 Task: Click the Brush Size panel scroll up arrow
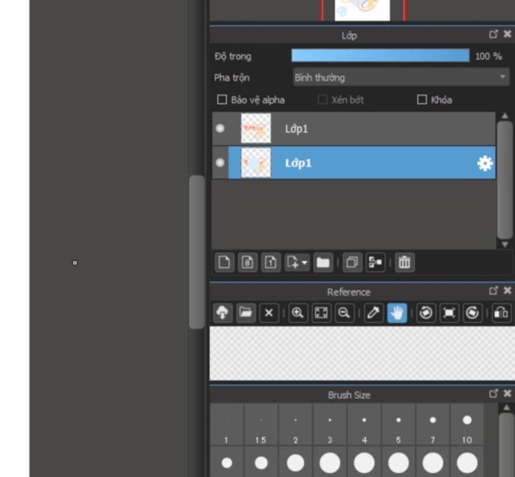(x=506, y=408)
